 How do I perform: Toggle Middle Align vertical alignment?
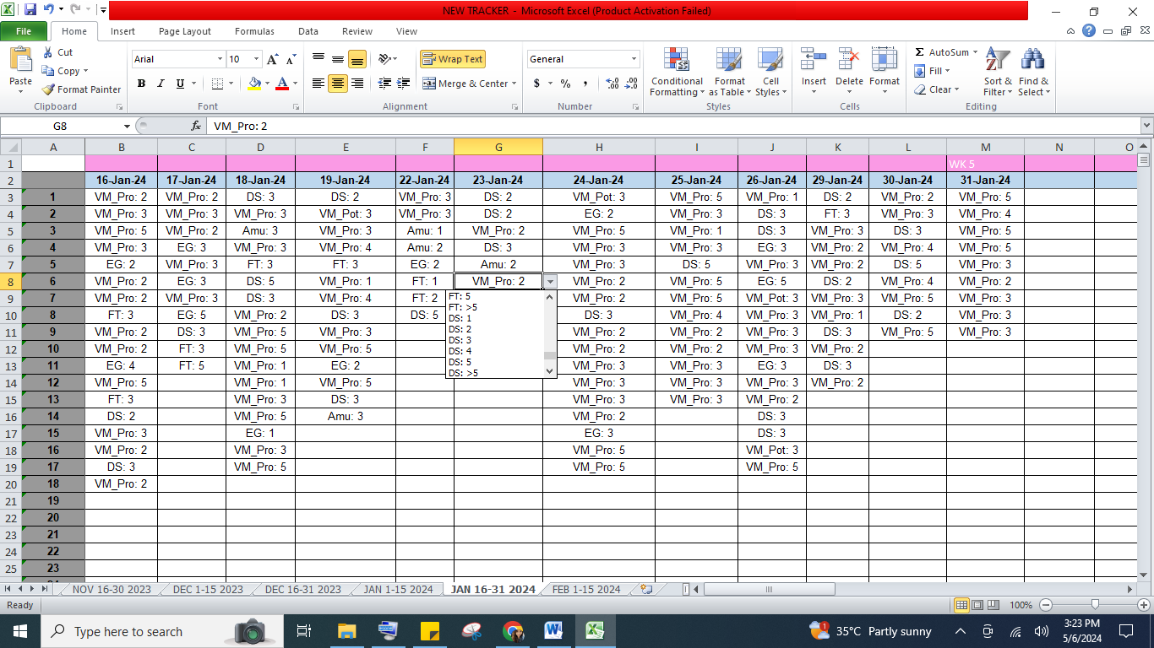338,59
